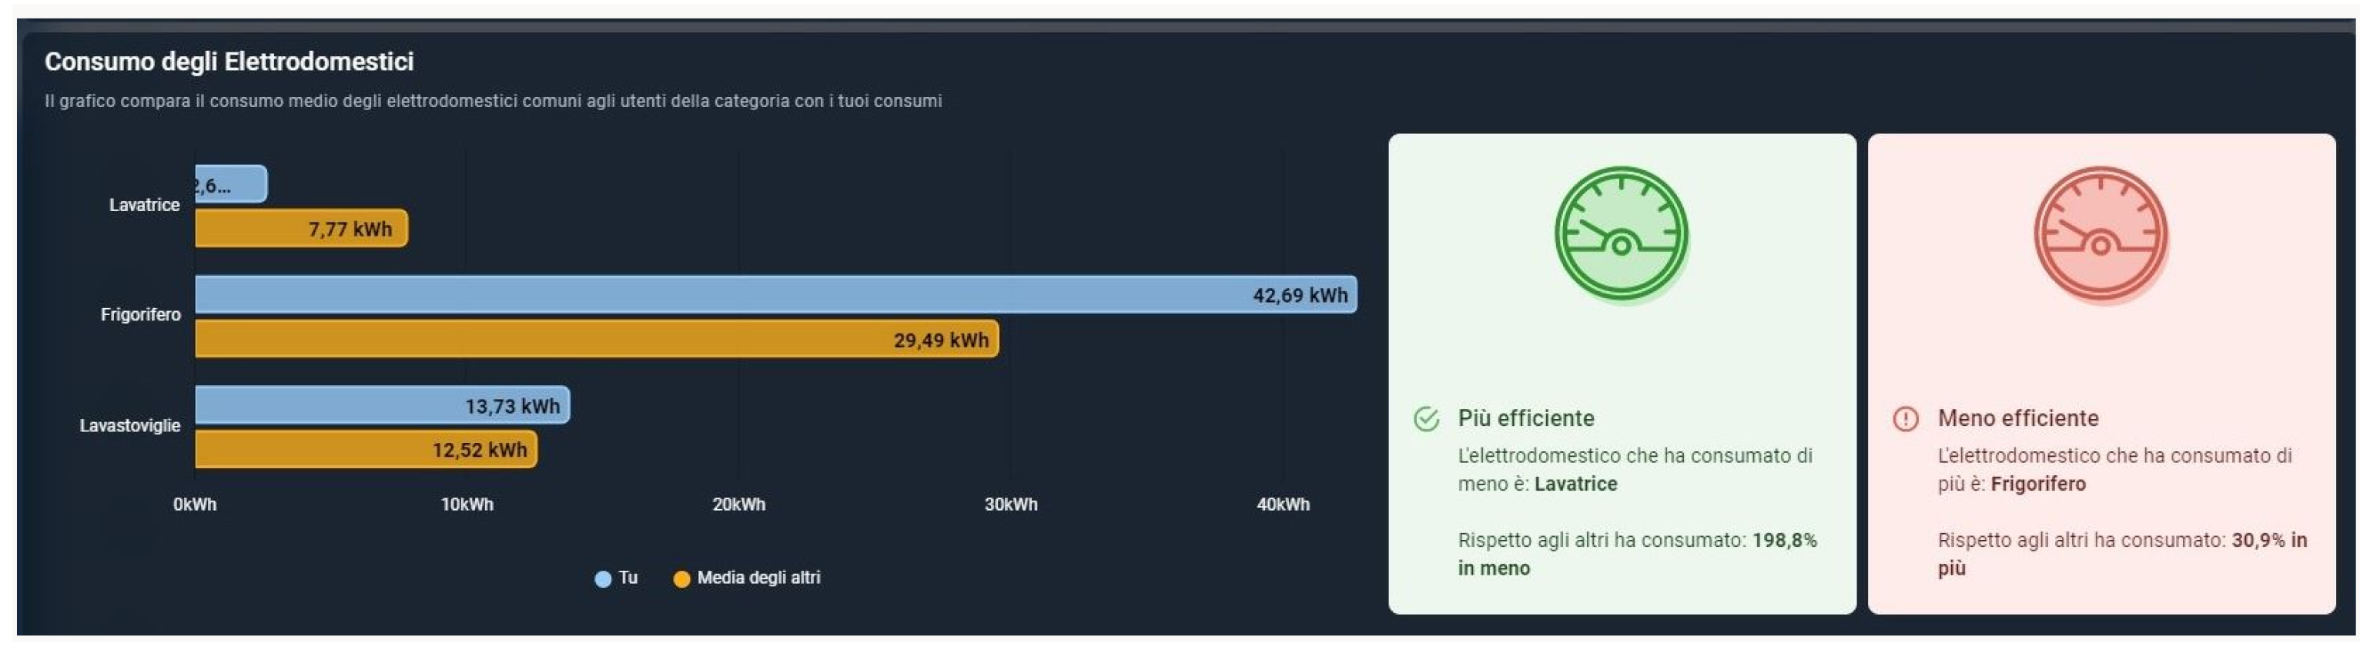The height and width of the screenshot is (647, 2370).
Task: Click the red alert icon beside Meno efficiente
Action: [1906, 420]
